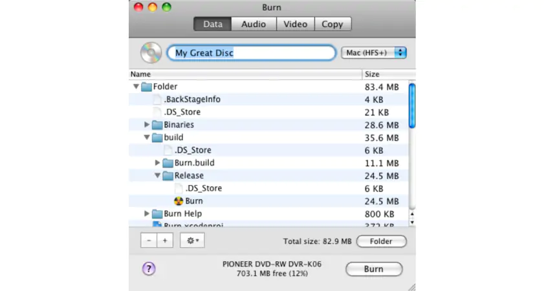This screenshot has height=291, width=544.
Task: Open the gear action menu
Action: coord(192,241)
